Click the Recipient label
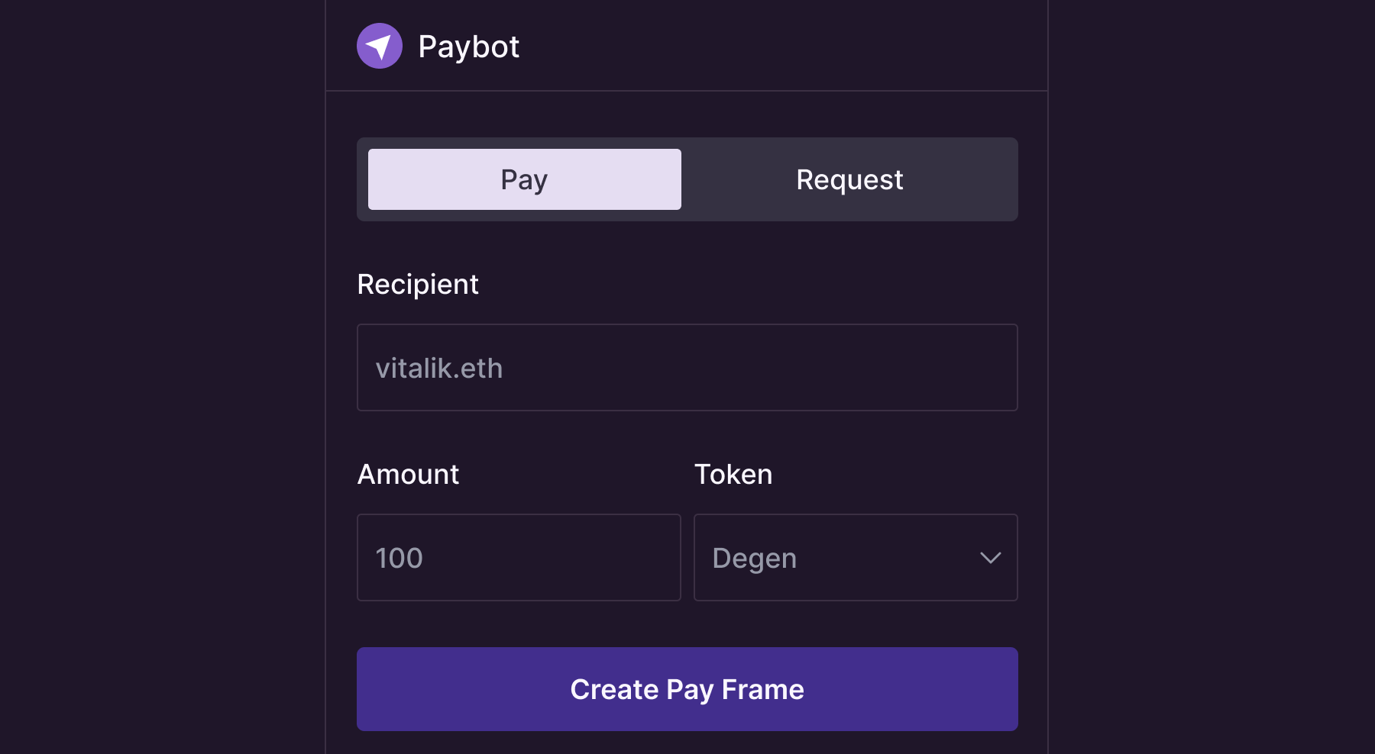1375x754 pixels. 418,285
